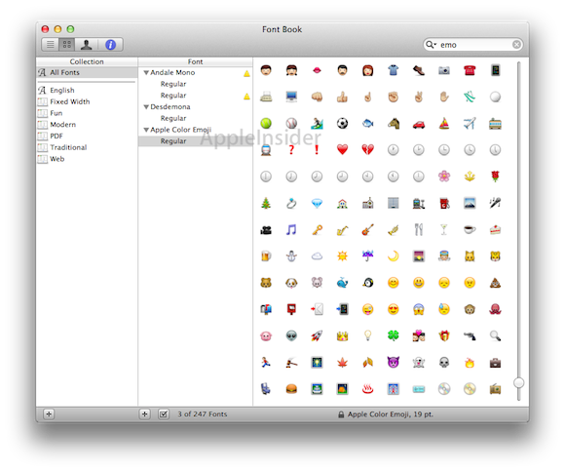Clear the search field with x button
Viewport: 565px width, 472px height.
click(x=516, y=45)
